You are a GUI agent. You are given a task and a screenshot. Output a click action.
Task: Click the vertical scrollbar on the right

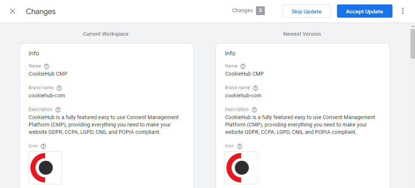412,44
